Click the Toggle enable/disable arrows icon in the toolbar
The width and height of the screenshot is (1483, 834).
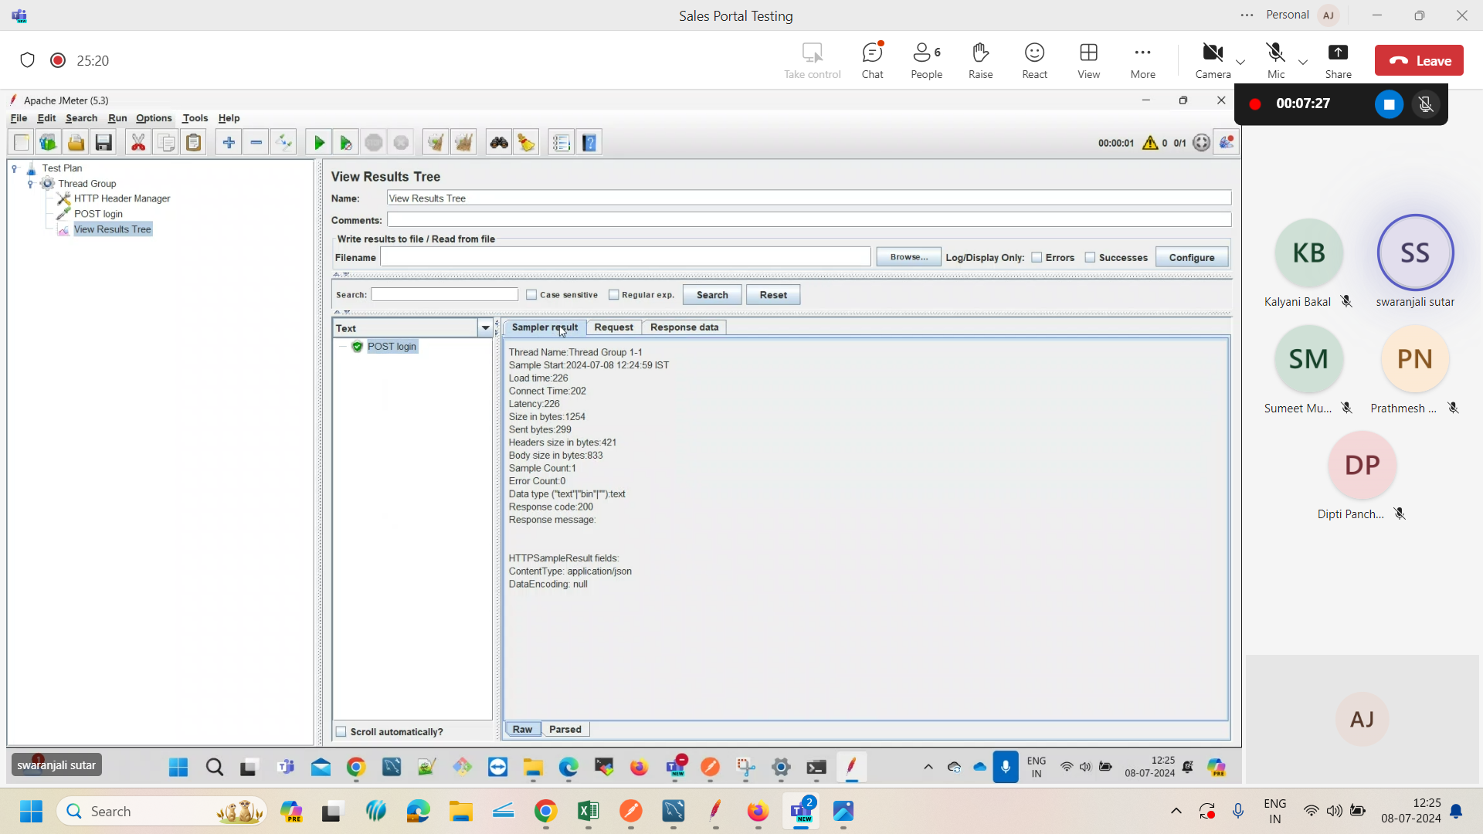tap(284, 143)
